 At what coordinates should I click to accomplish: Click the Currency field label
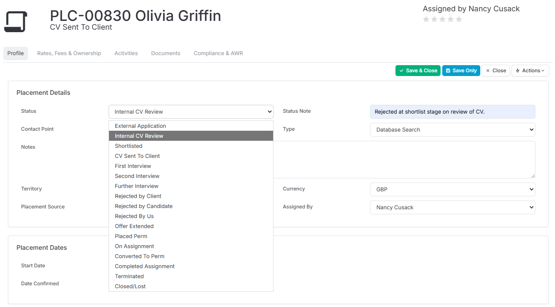294,189
